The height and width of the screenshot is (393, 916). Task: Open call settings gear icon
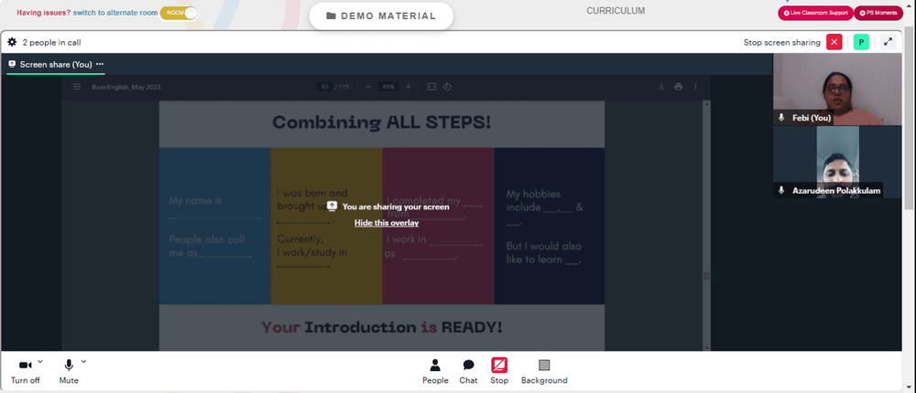pos(12,42)
